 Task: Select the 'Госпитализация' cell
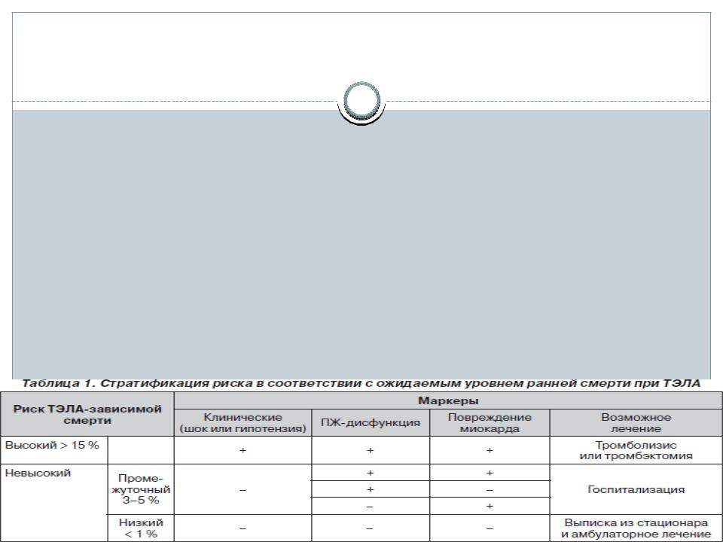pos(636,489)
